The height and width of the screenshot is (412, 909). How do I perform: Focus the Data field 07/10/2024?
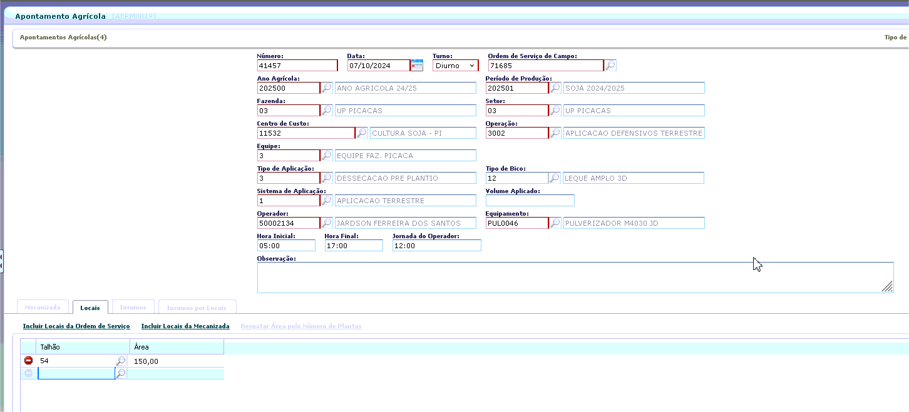point(379,65)
